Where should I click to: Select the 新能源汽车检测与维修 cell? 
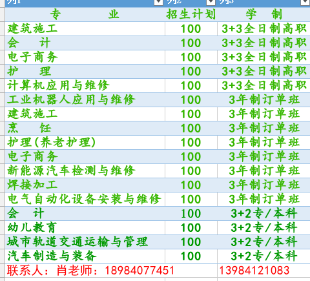[85, 171]
